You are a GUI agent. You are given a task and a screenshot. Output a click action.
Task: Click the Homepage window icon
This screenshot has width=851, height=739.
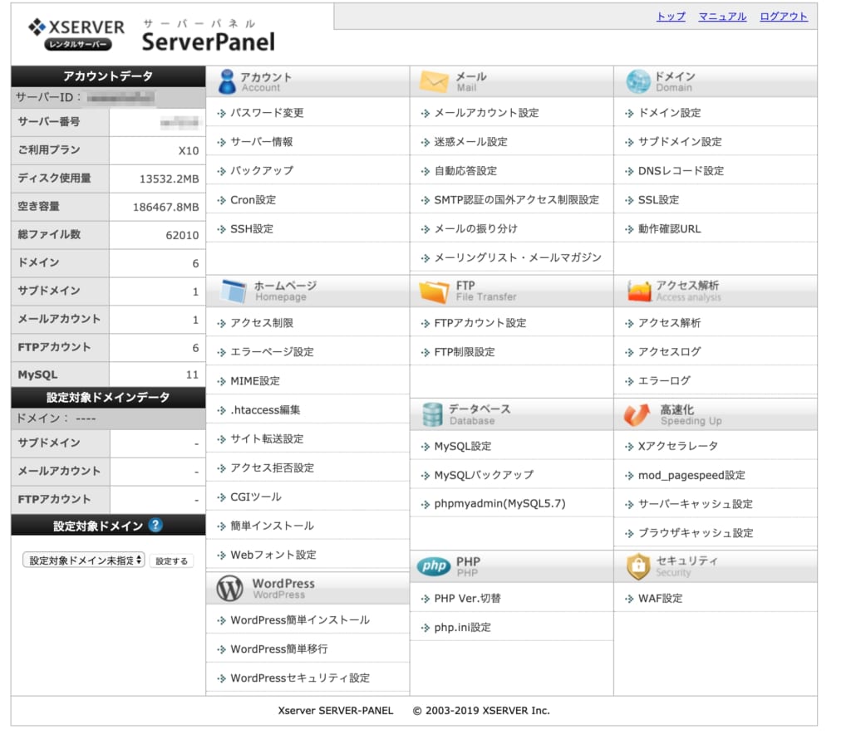234,291
